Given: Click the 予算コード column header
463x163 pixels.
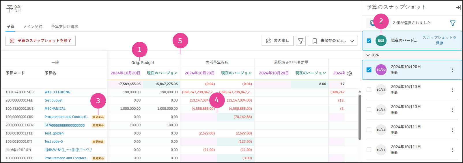Looking at the screenshot, I should tap(15, 73).
